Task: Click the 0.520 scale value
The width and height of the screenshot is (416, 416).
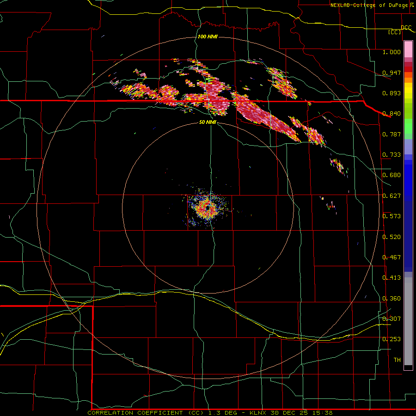Action: coord(392,237)
